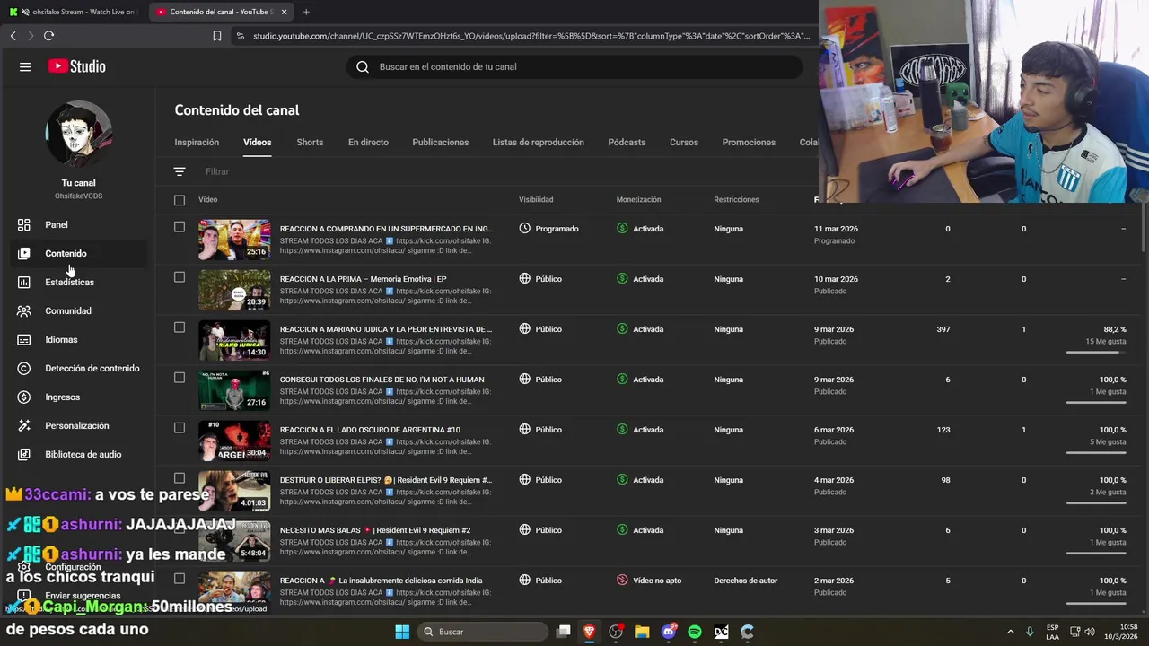The height and width of the screenshot is (646, 1149).
Task: Open video title CONSEGUI TODOS LOS FINALES
Action: [382, 380]
